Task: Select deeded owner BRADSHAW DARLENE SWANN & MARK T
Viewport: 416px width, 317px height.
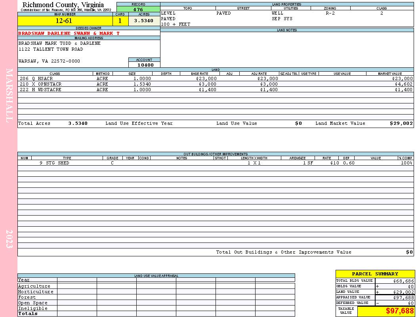Action: pyautogui.click(x=69, y=33)
